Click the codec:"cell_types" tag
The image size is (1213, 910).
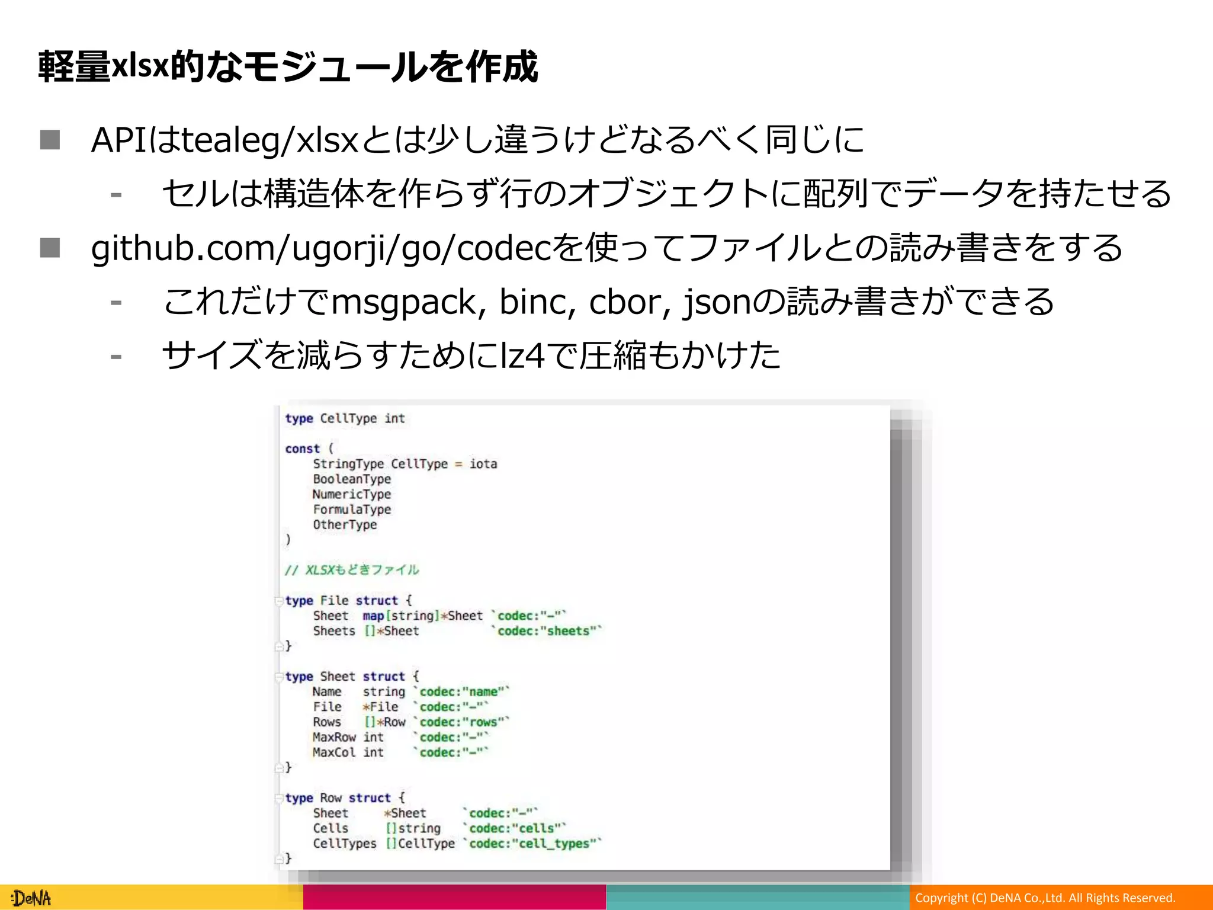532,844
